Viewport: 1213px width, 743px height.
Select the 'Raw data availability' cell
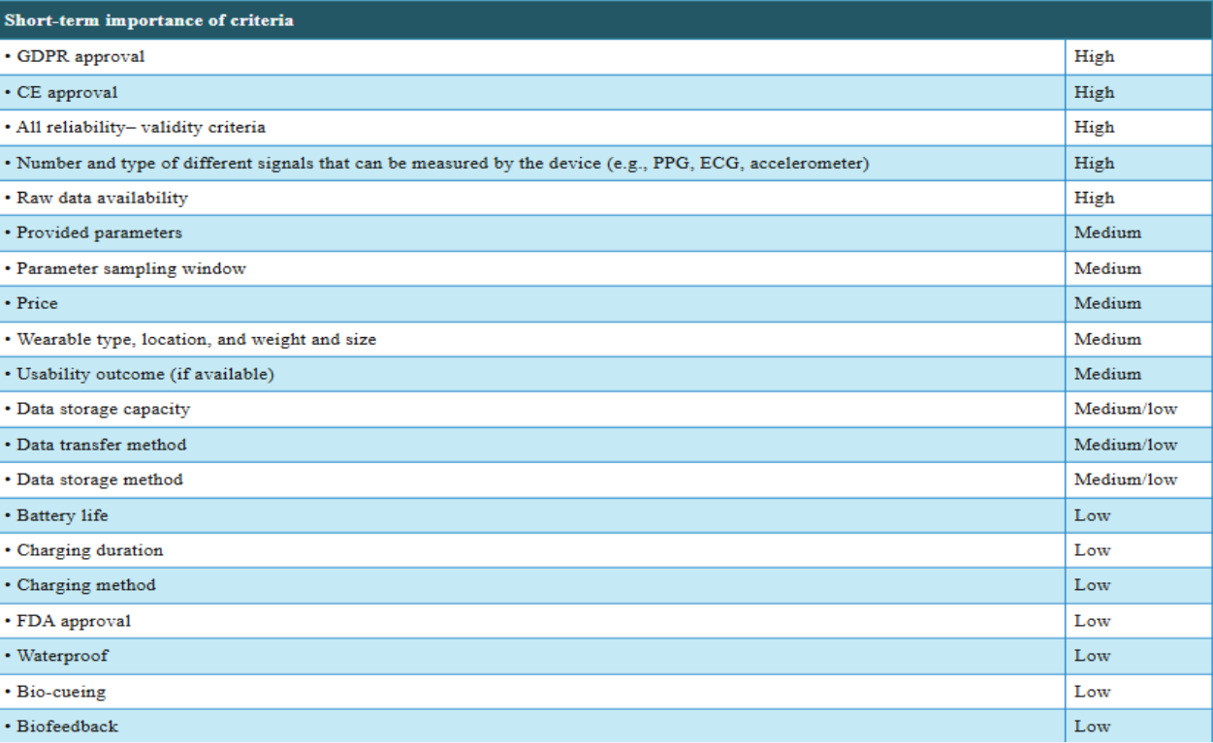pos(102,198)
